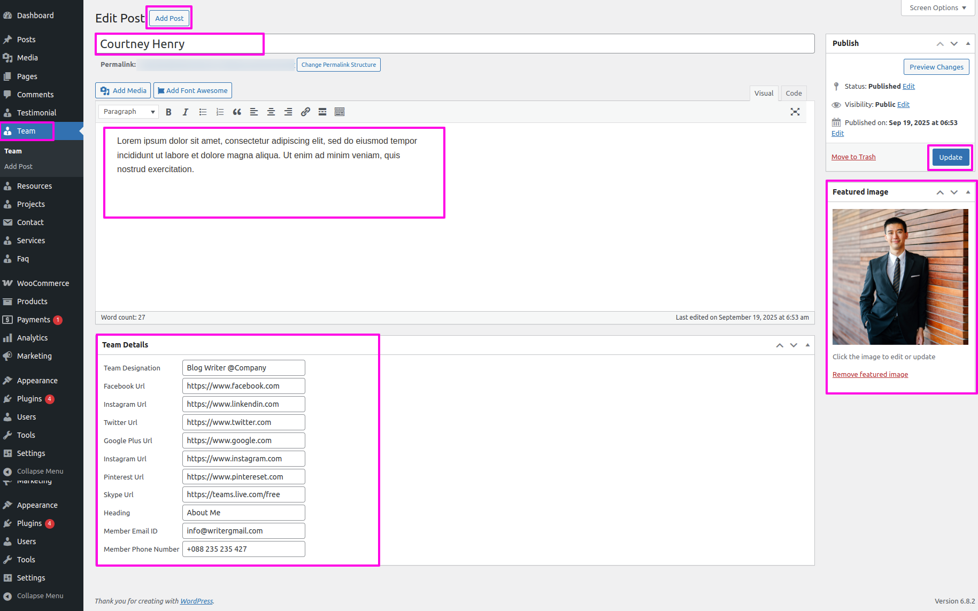
Task: Open WooCommerce in the sidebar menu
Action: tap(43, 283)
